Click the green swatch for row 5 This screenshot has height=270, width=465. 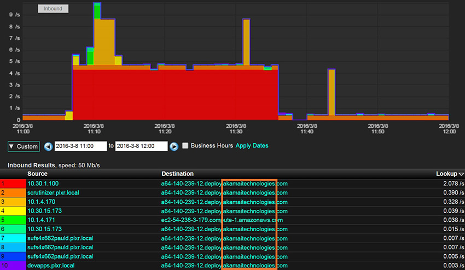tap(13, 220)
